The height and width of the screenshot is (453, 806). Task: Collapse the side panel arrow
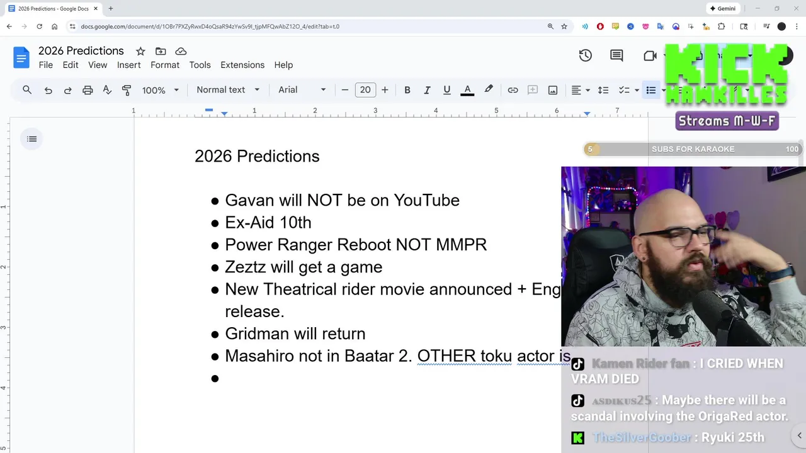(x=799, y=435)
